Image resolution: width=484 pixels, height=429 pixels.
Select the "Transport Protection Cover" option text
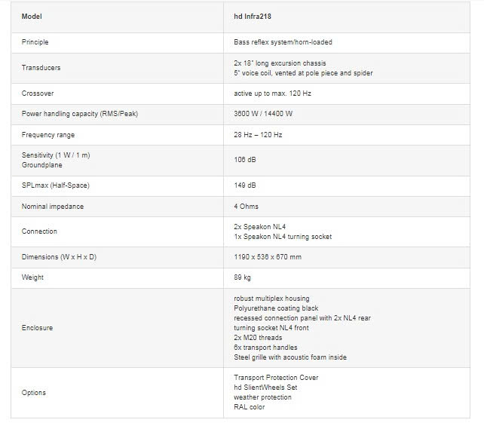click(276, 378)
